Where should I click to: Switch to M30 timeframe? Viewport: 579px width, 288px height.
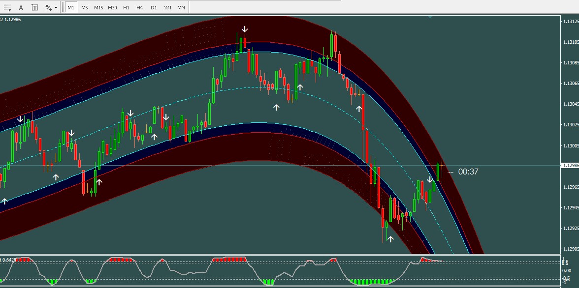pos(112,7)
